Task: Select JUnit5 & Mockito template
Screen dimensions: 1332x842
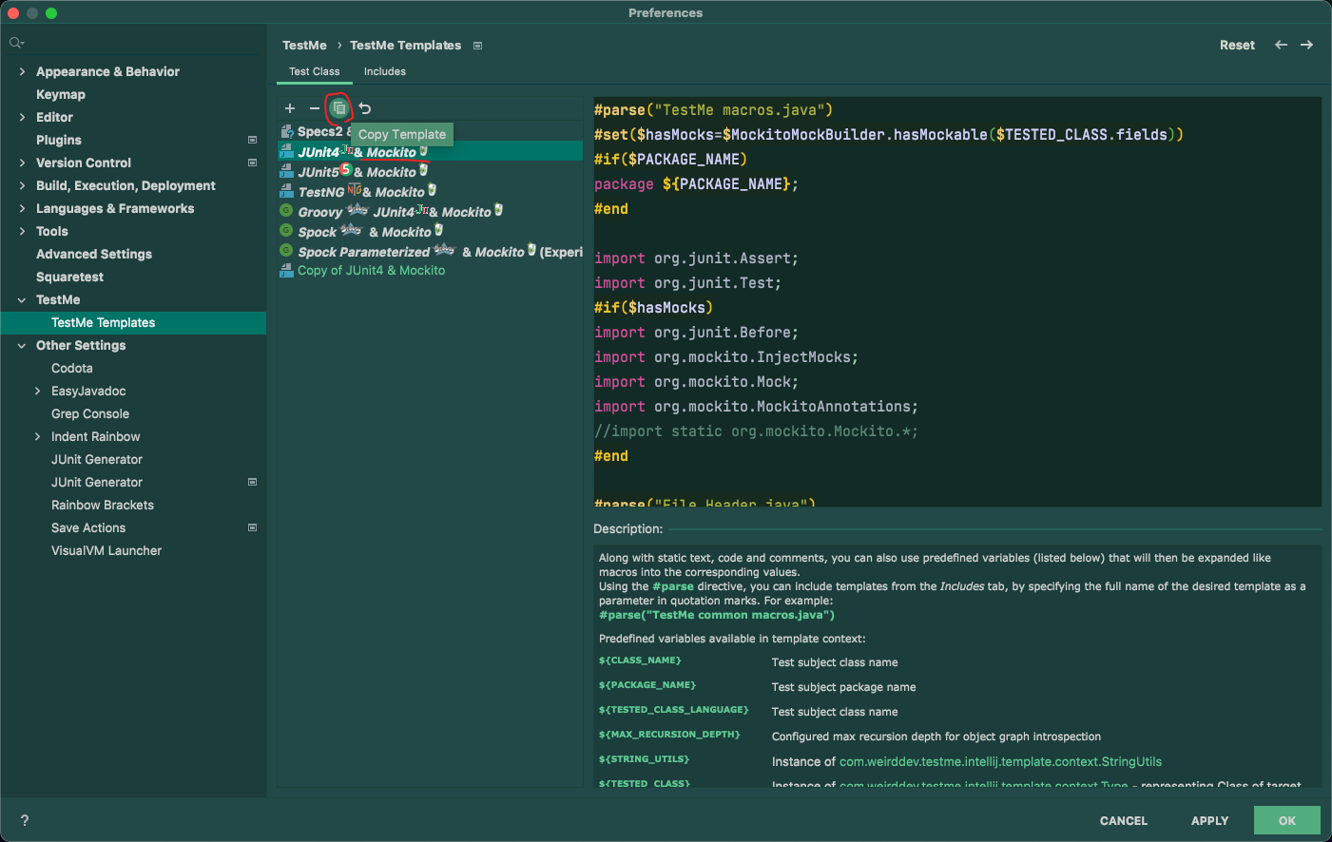Action: coord(430,171)
